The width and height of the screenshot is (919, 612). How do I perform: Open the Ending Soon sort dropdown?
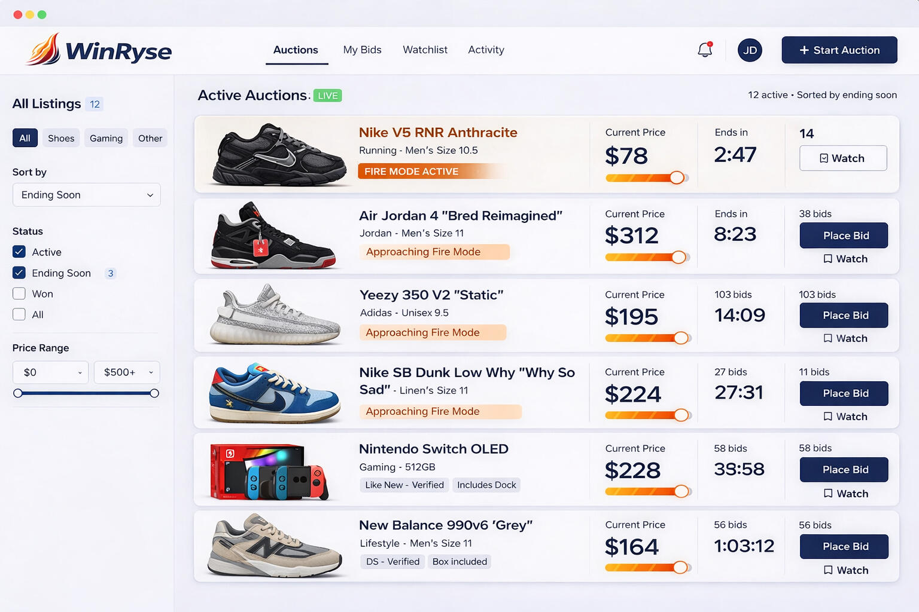[x=87, y=195]
